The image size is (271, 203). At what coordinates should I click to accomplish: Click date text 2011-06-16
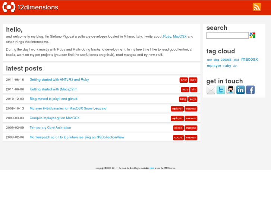(x=15, y=80)
